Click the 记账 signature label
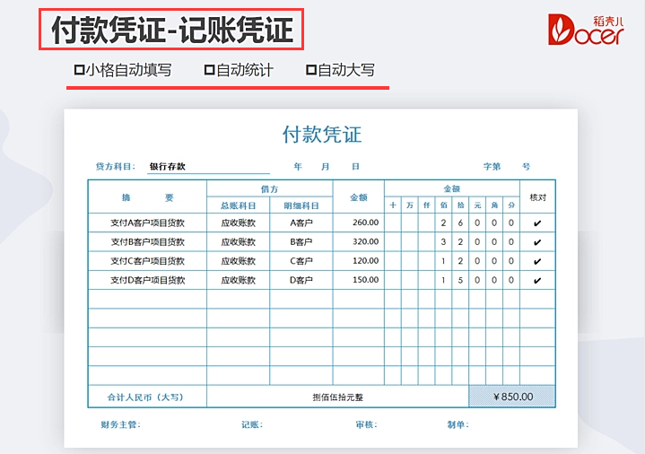Viewport: 645px width, 454px height. tap(252, 424)
